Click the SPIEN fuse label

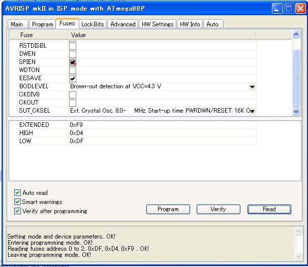click(27, 62)
